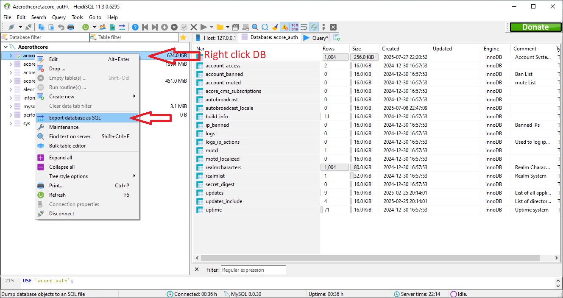563x298 pixels.
Task: Click the regular expression Filter field
Action: point(253,270)
